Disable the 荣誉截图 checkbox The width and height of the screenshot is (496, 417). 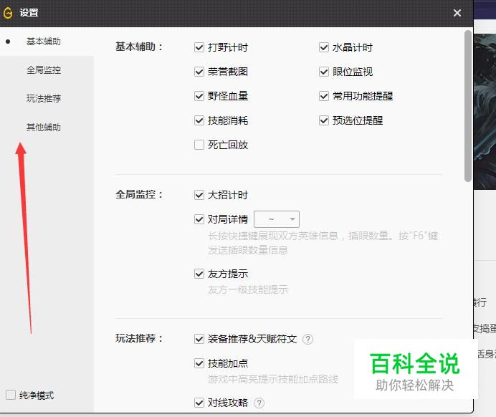click(199, 72)
